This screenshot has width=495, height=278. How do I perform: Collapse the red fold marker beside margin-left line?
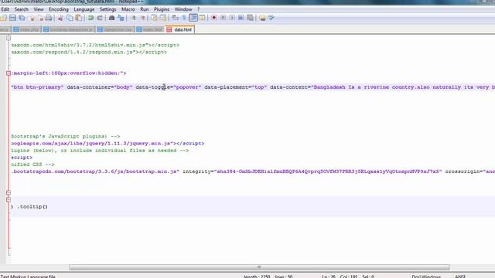point(9,73)
